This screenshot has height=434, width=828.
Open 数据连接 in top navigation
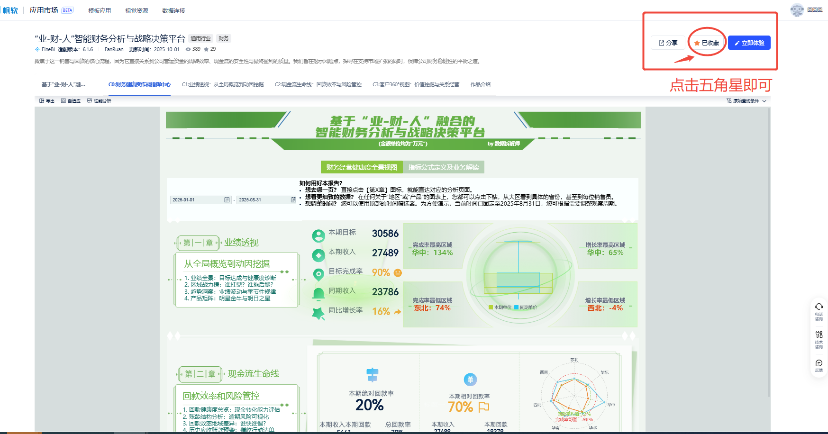tap(173, 10)
